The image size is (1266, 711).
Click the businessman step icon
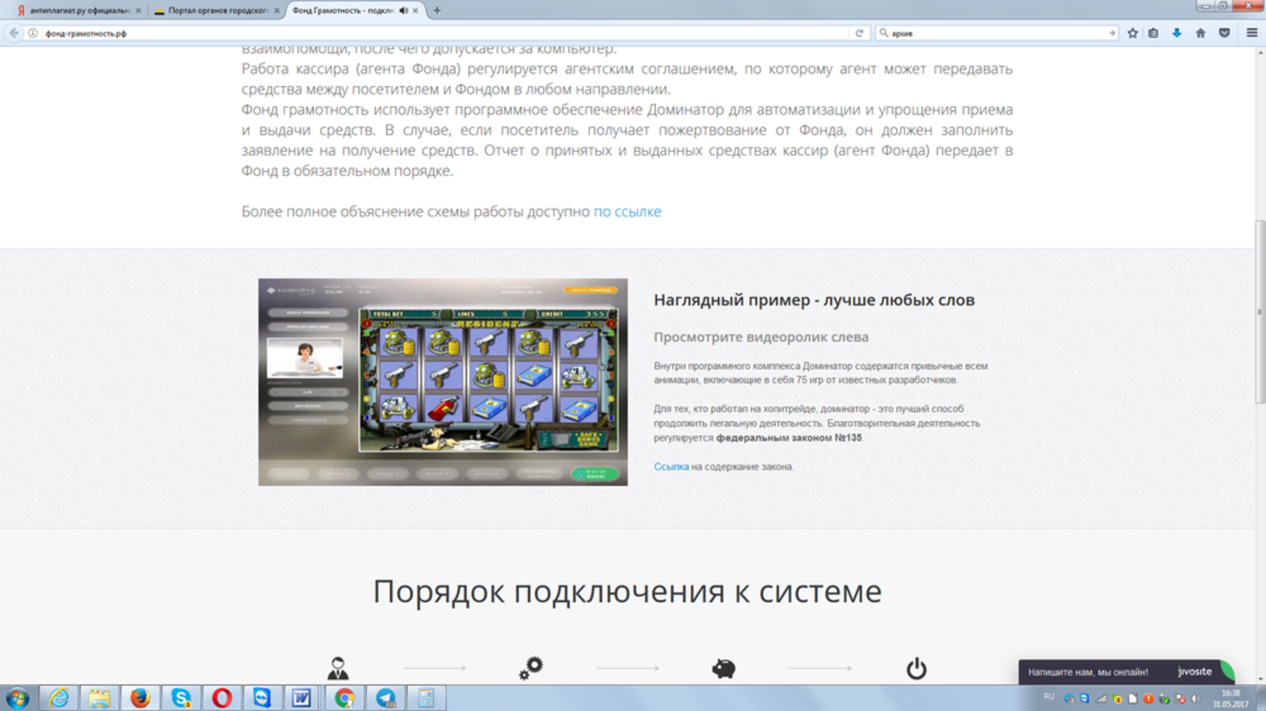[x=337, y=668]
